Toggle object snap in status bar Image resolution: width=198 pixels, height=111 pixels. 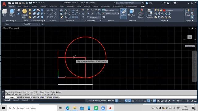[x=148, y=101]
